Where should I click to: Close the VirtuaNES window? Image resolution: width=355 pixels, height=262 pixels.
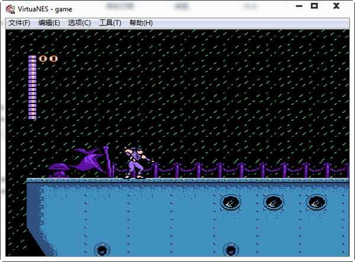pos(336,6)
